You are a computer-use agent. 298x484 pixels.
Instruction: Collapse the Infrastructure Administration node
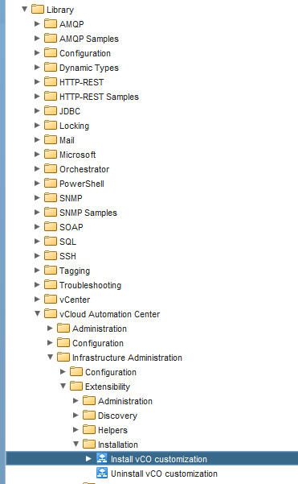point(51,358)
